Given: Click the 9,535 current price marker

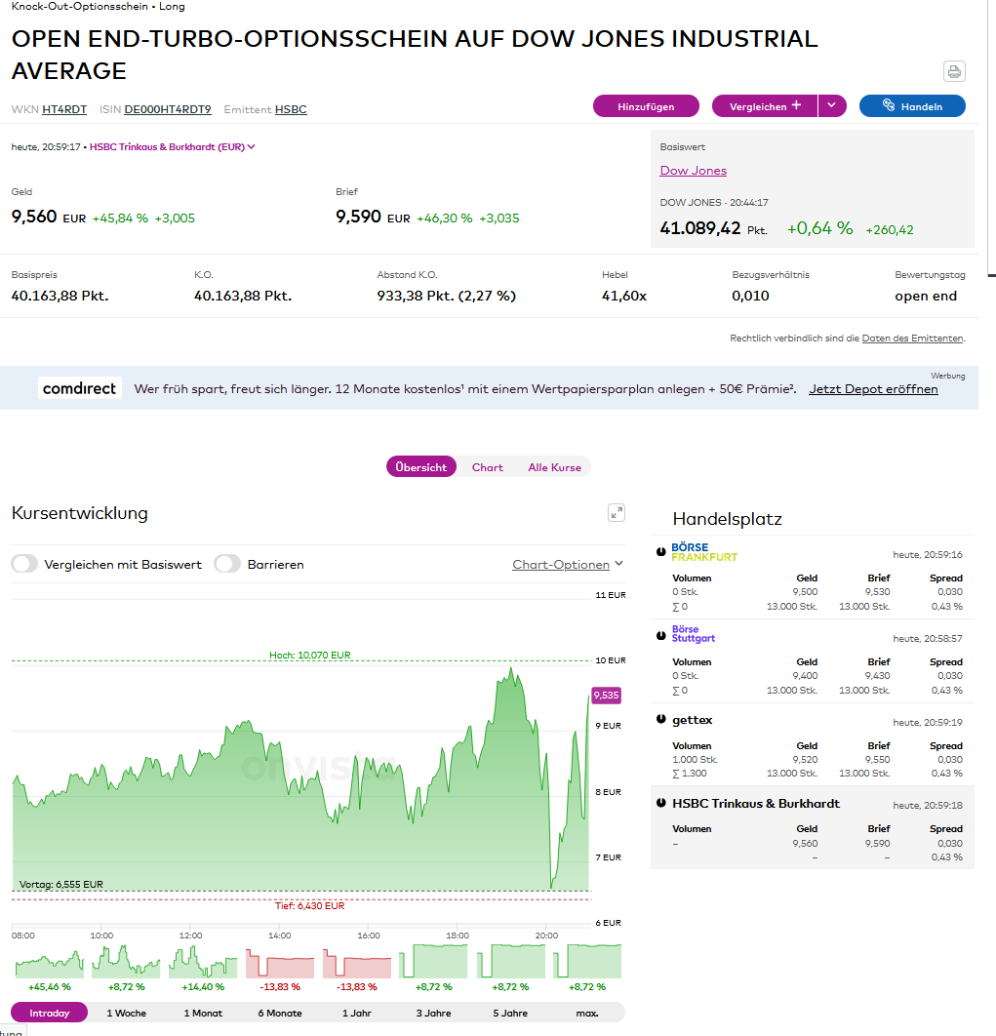Looking at the screenshot, I should [x=606, y=696].
